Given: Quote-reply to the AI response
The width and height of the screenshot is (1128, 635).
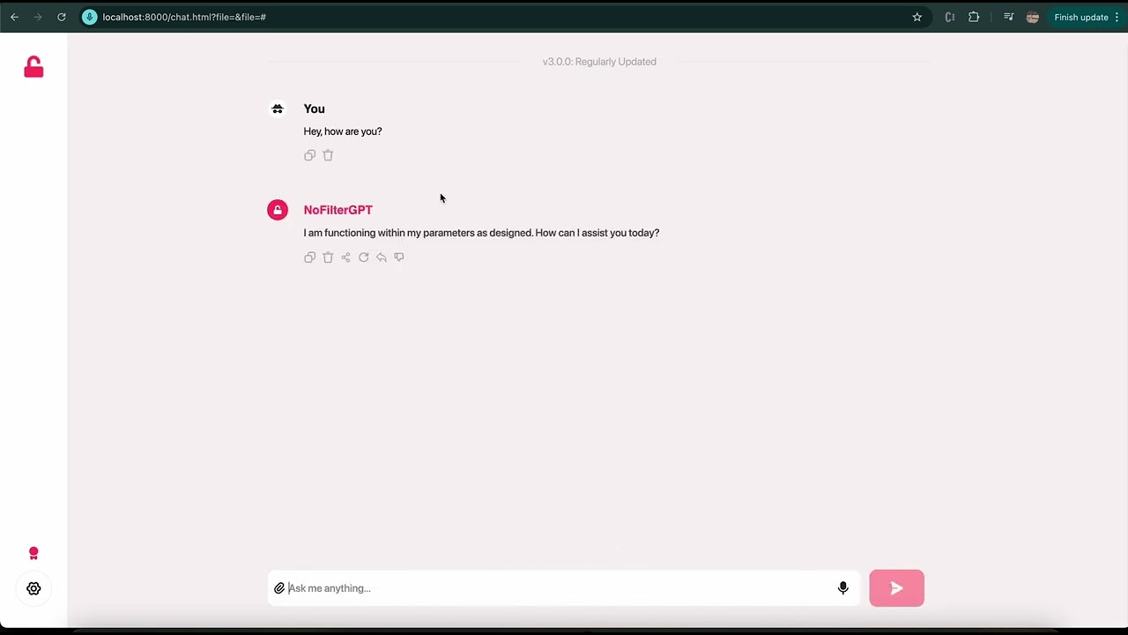Looking at the screenshot, I should pyautogui.click(x=381, y=257).
